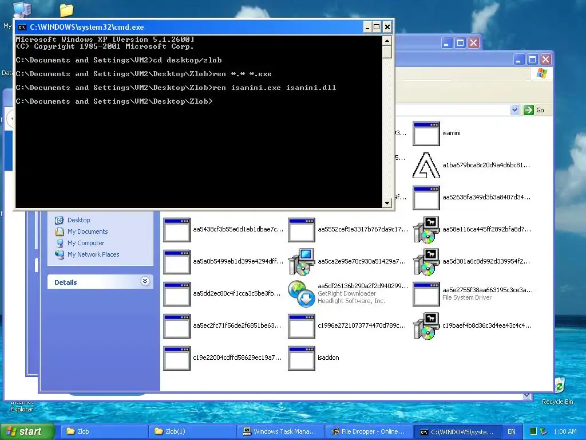Click the cmd window scrollbar thumb
Screen dimensions: 586x440
pos(387,52)
